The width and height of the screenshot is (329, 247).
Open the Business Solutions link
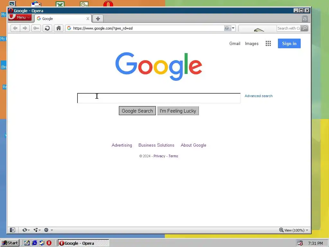pos(156,145)
